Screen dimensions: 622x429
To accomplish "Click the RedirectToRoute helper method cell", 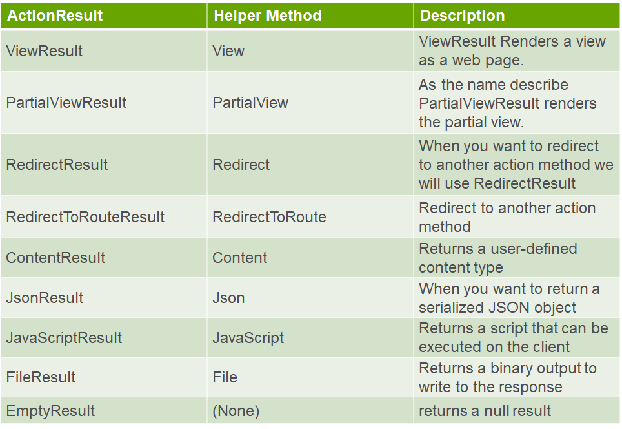I will click(x=310, y=217).
